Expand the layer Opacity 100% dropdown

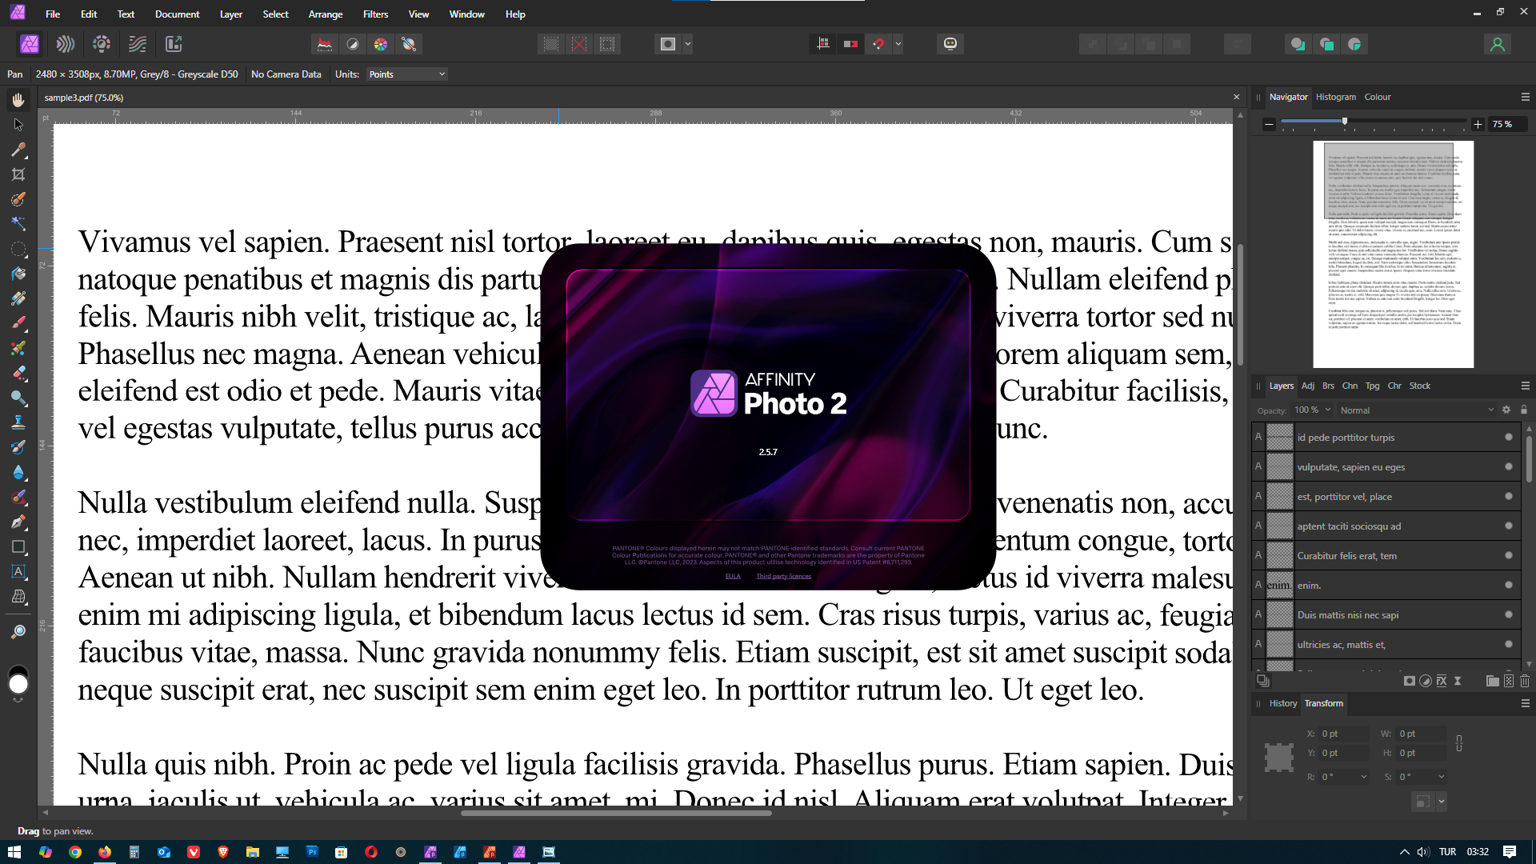[1328, 410]
